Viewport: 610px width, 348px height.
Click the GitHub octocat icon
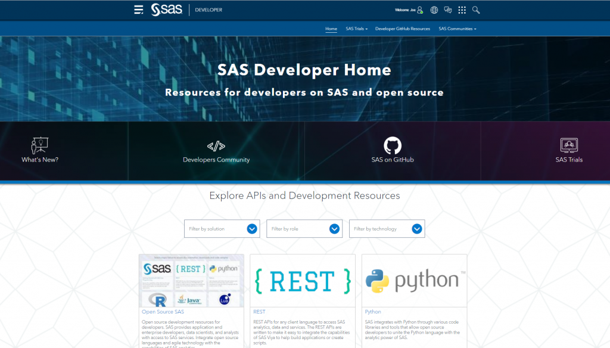click(x=392, y=145)
